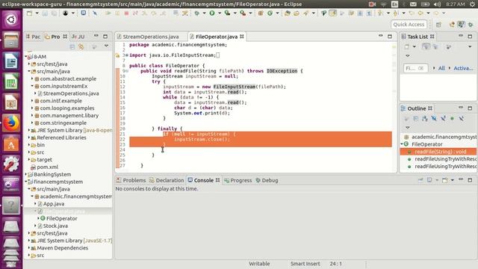Switch to the Debug perspective icon

(471, 25)
